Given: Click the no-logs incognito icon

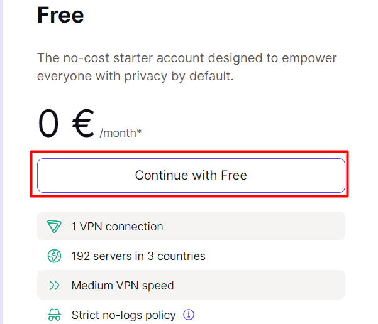Looking at the screenshot, I should click(x=54, y=315).
